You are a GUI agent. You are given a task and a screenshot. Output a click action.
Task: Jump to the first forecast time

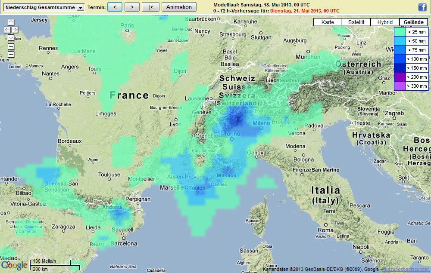pyautogui.click(x=150, y=7)
